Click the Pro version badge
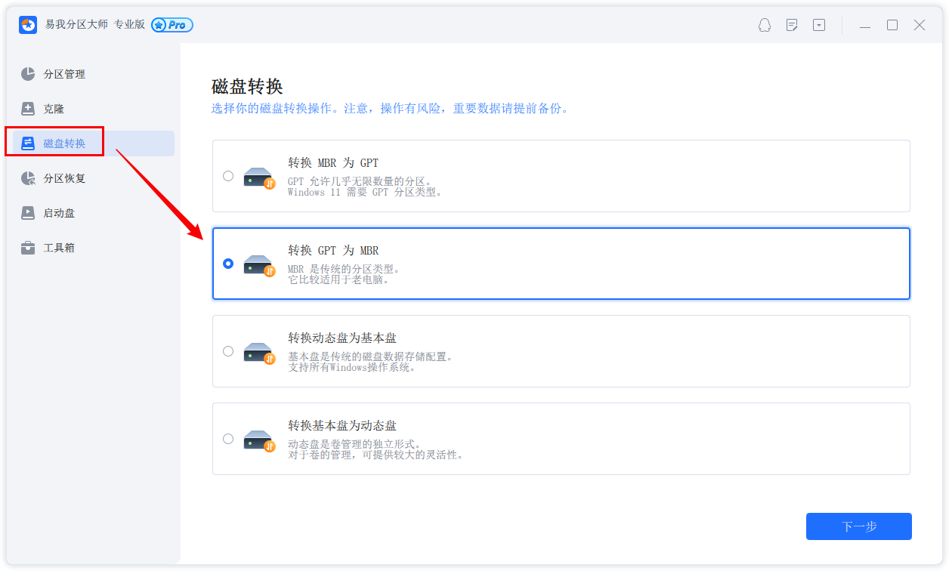The height and width of the screenshot is (571, 949). coord(172,25)
